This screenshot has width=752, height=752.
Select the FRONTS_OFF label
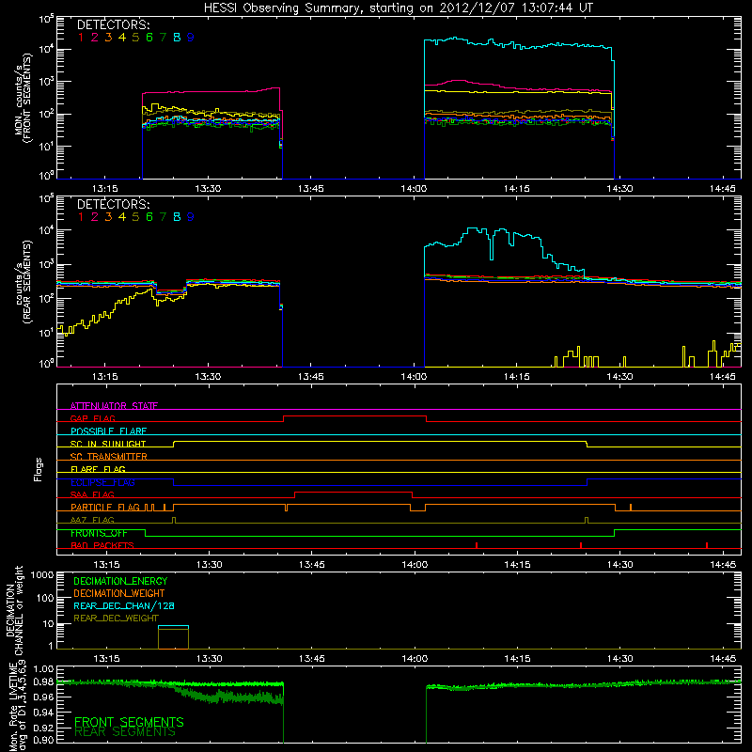point(99,533)
